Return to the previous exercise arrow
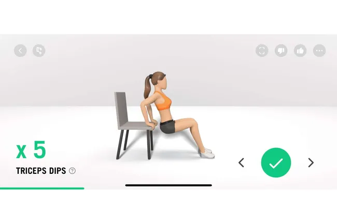This screenshot has height=224, width=337. click(242, 162)
